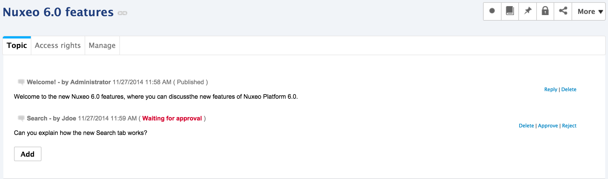The image size is (608, 179).
Task: Click the book icon in toolbar
Action: (x=510, y=11)
